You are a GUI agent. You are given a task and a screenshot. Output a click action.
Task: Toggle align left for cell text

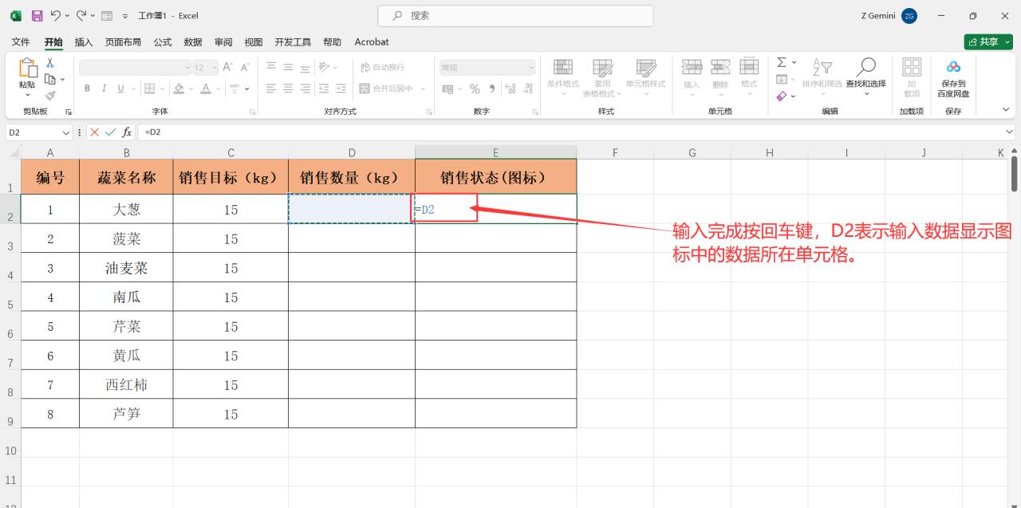click(x=271, y=89)
